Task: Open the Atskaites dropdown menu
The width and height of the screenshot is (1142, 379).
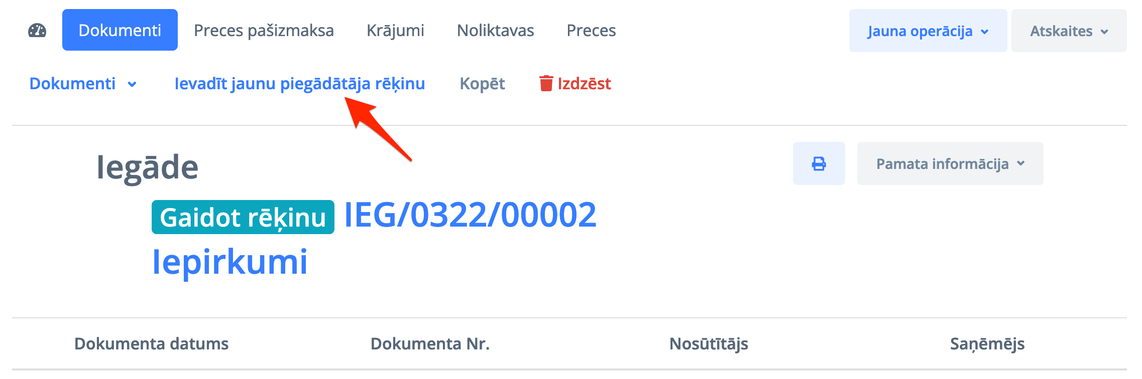Action: point(1069,31)
